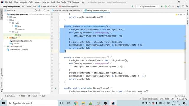Open the Navigate menu

[23, 2]
